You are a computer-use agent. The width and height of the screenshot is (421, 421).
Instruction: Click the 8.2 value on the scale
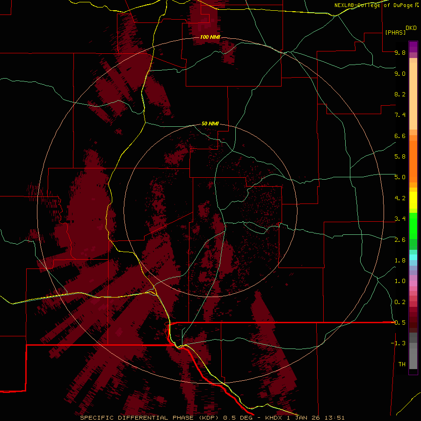pos(400,94)
